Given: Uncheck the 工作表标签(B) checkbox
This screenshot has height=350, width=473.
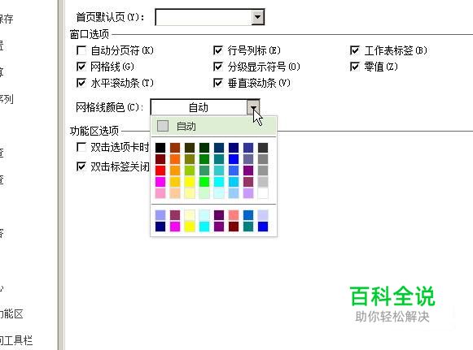Looking at the screenshot, I should 355,50.
